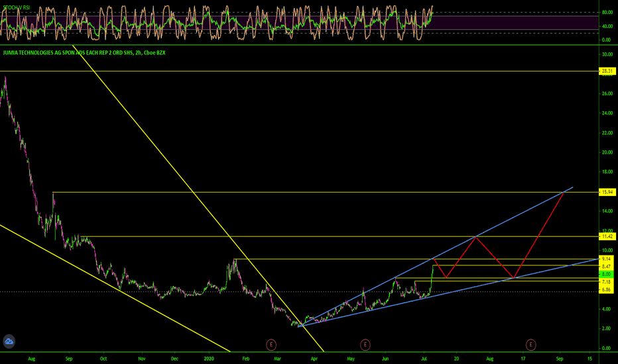
Task: Click the 40.00 level on stochastic scale
Action: tap(607, 26)
